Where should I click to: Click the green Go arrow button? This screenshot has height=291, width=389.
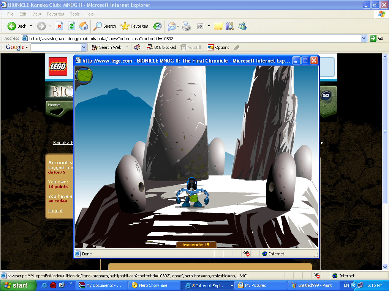click(x=373, y=38)
